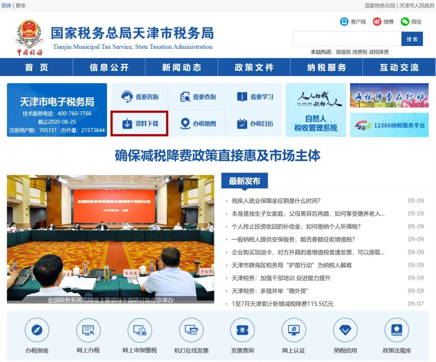Open the 12366纳税服务平台 banner
This screenshot has width=436, height=362.
389,125
